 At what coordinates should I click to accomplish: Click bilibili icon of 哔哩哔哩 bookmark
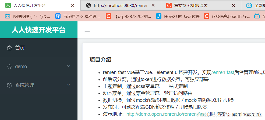8,16
